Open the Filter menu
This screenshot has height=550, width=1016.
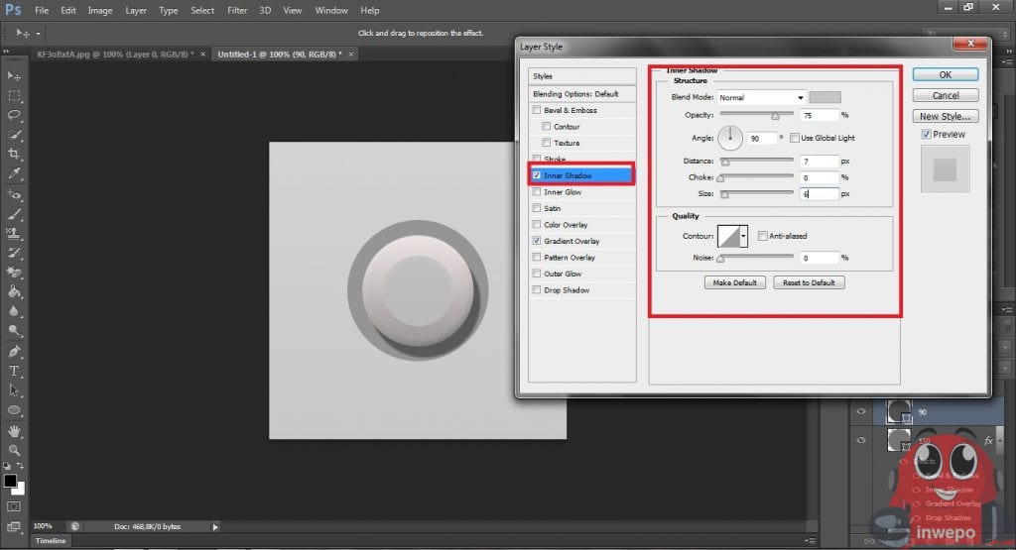click(x=237, y=10)
